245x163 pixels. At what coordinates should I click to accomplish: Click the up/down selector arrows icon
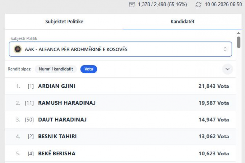(x=225, y=49)
